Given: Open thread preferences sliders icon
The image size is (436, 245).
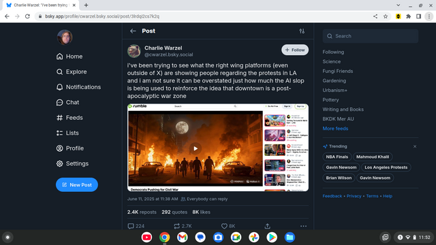Looking at the screenshot, I should click(302, 31).
